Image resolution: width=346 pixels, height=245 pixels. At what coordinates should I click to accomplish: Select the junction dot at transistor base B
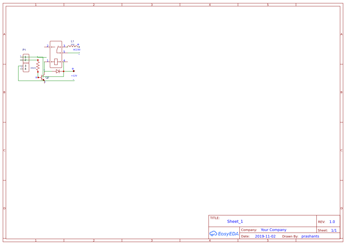pos(38,77)
